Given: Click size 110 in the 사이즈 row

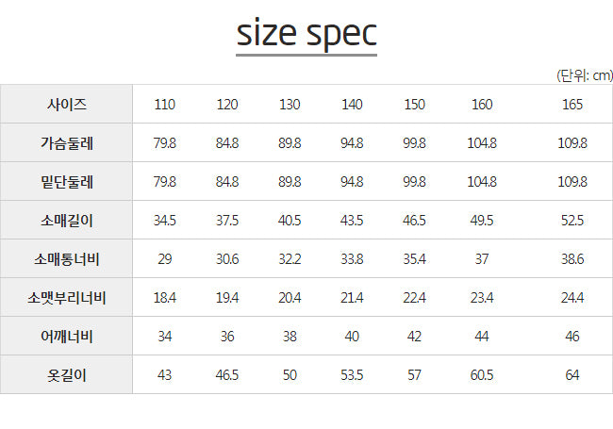Looking at the screenshot, I should click(x=165, y=105).
